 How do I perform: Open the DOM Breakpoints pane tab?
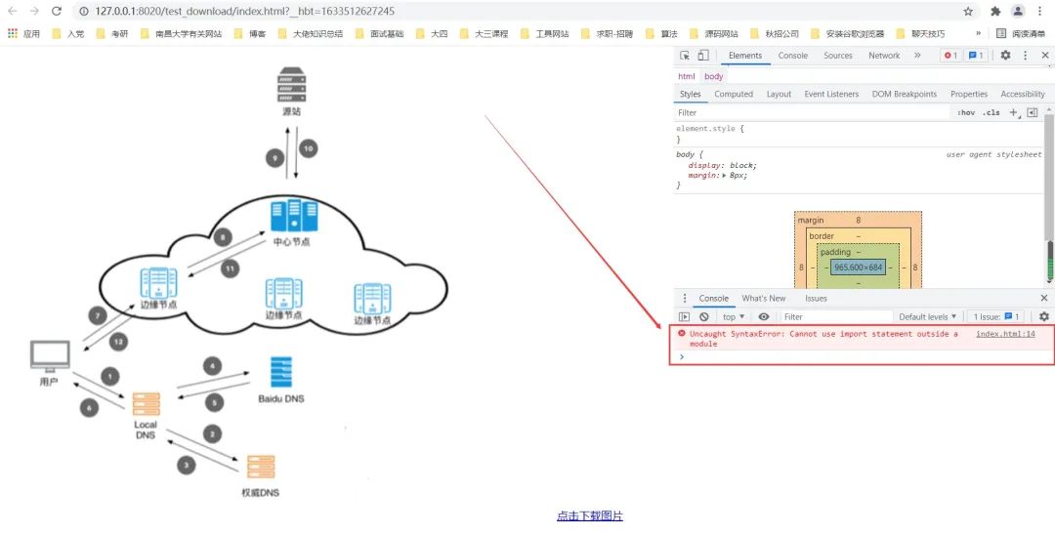click(904, 94)
